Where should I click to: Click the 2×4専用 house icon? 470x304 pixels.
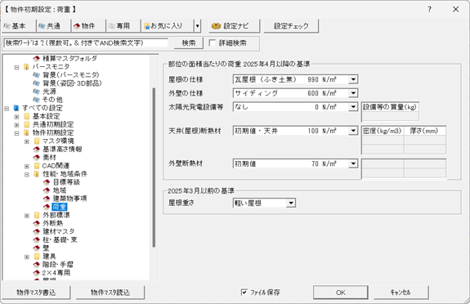37,273
